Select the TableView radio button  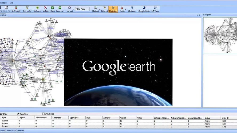point(18,114)
